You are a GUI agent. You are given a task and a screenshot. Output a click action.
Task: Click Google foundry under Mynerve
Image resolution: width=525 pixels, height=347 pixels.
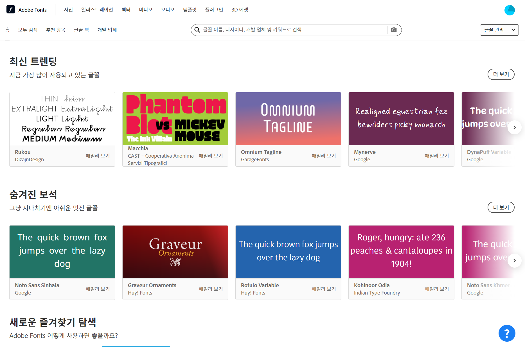(x=362, y=159)
